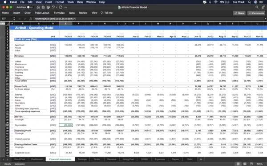267x166 pixels.
Task: Click the confirm checkmark in formula bar
Action: (25, 19)
